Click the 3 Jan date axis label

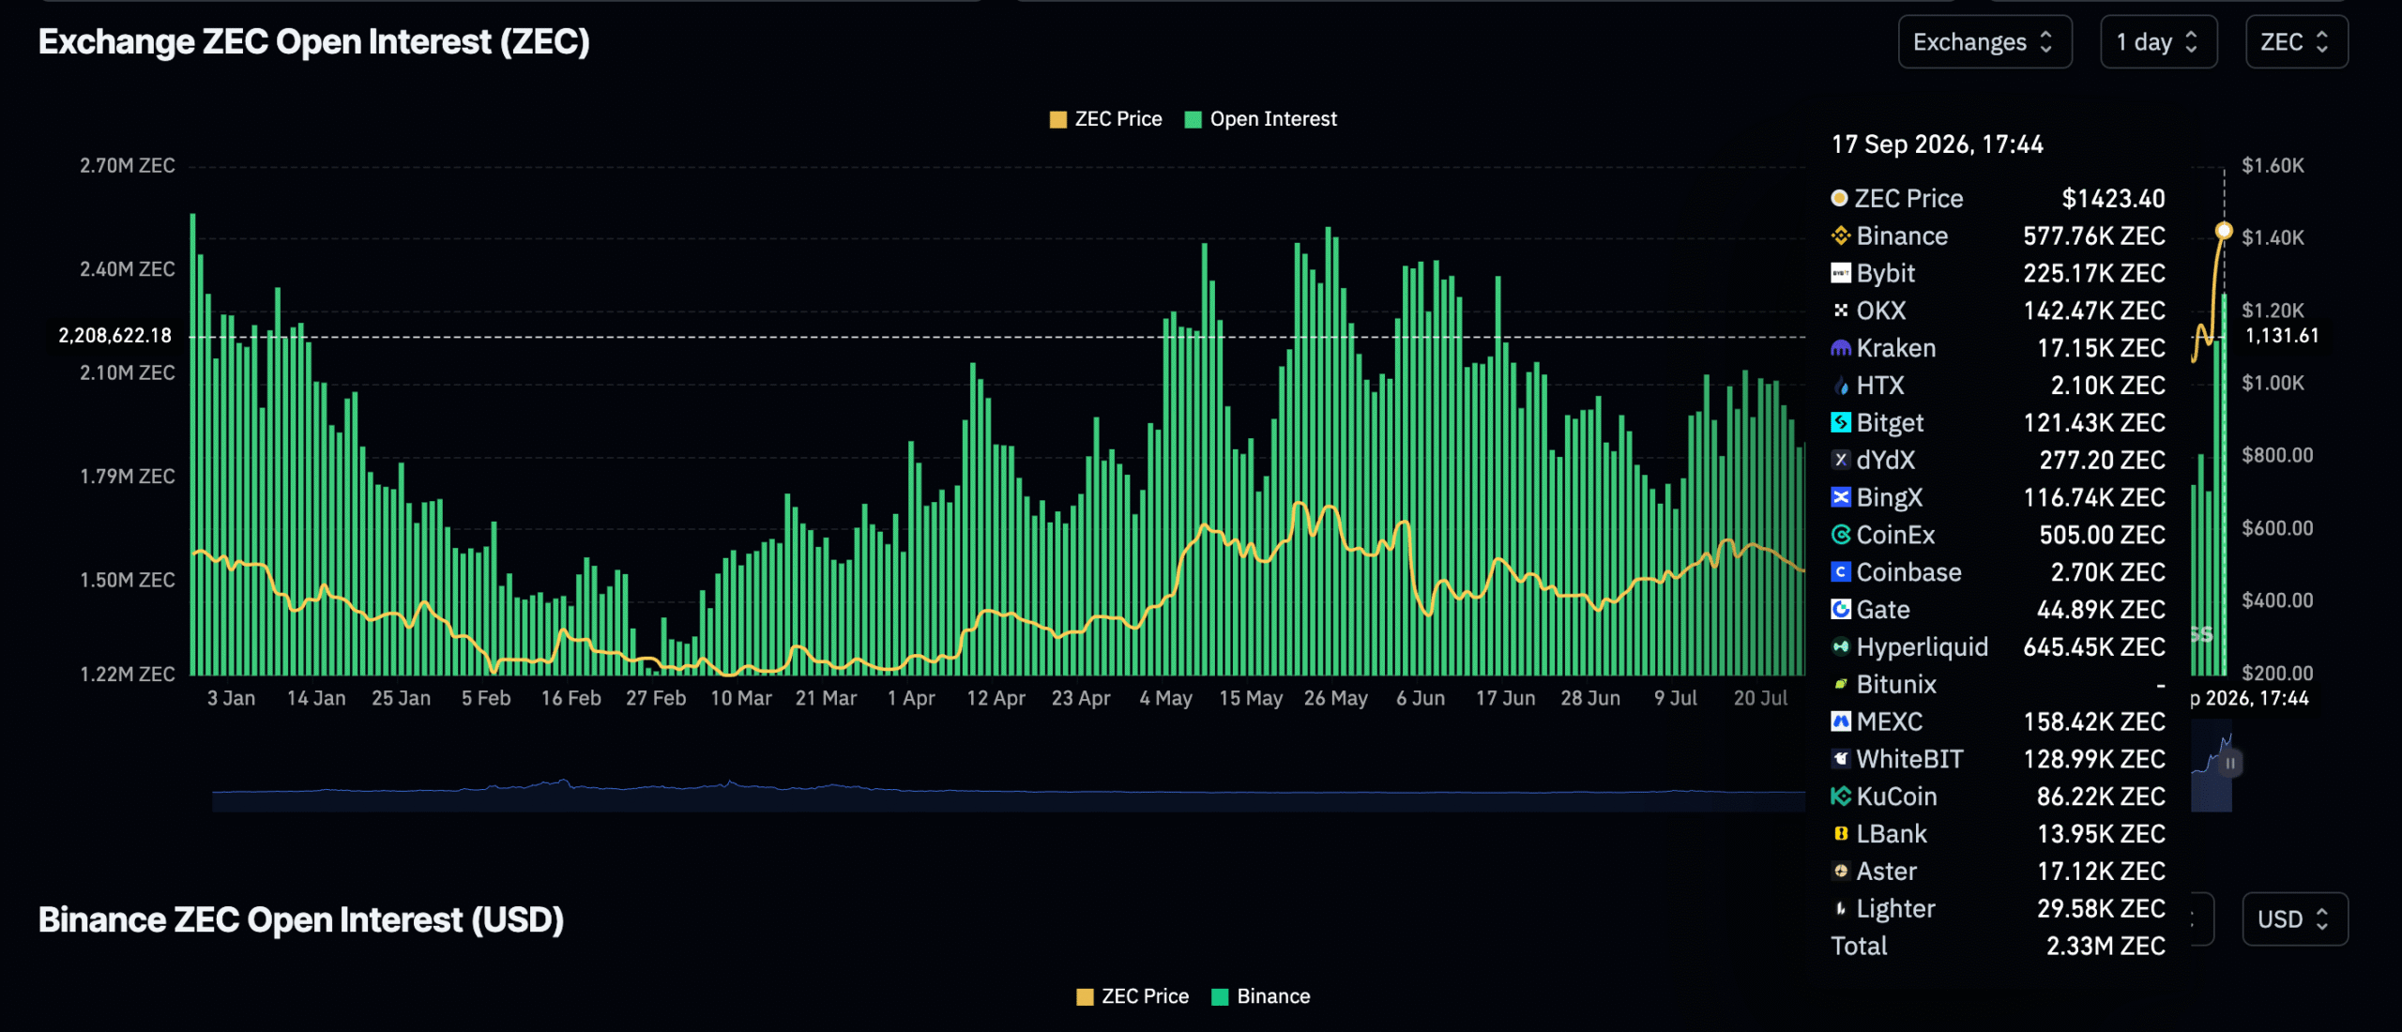point(231,698)
